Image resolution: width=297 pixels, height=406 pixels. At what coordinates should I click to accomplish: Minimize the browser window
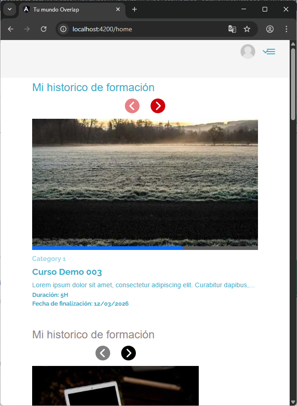[x=244, y=9]
